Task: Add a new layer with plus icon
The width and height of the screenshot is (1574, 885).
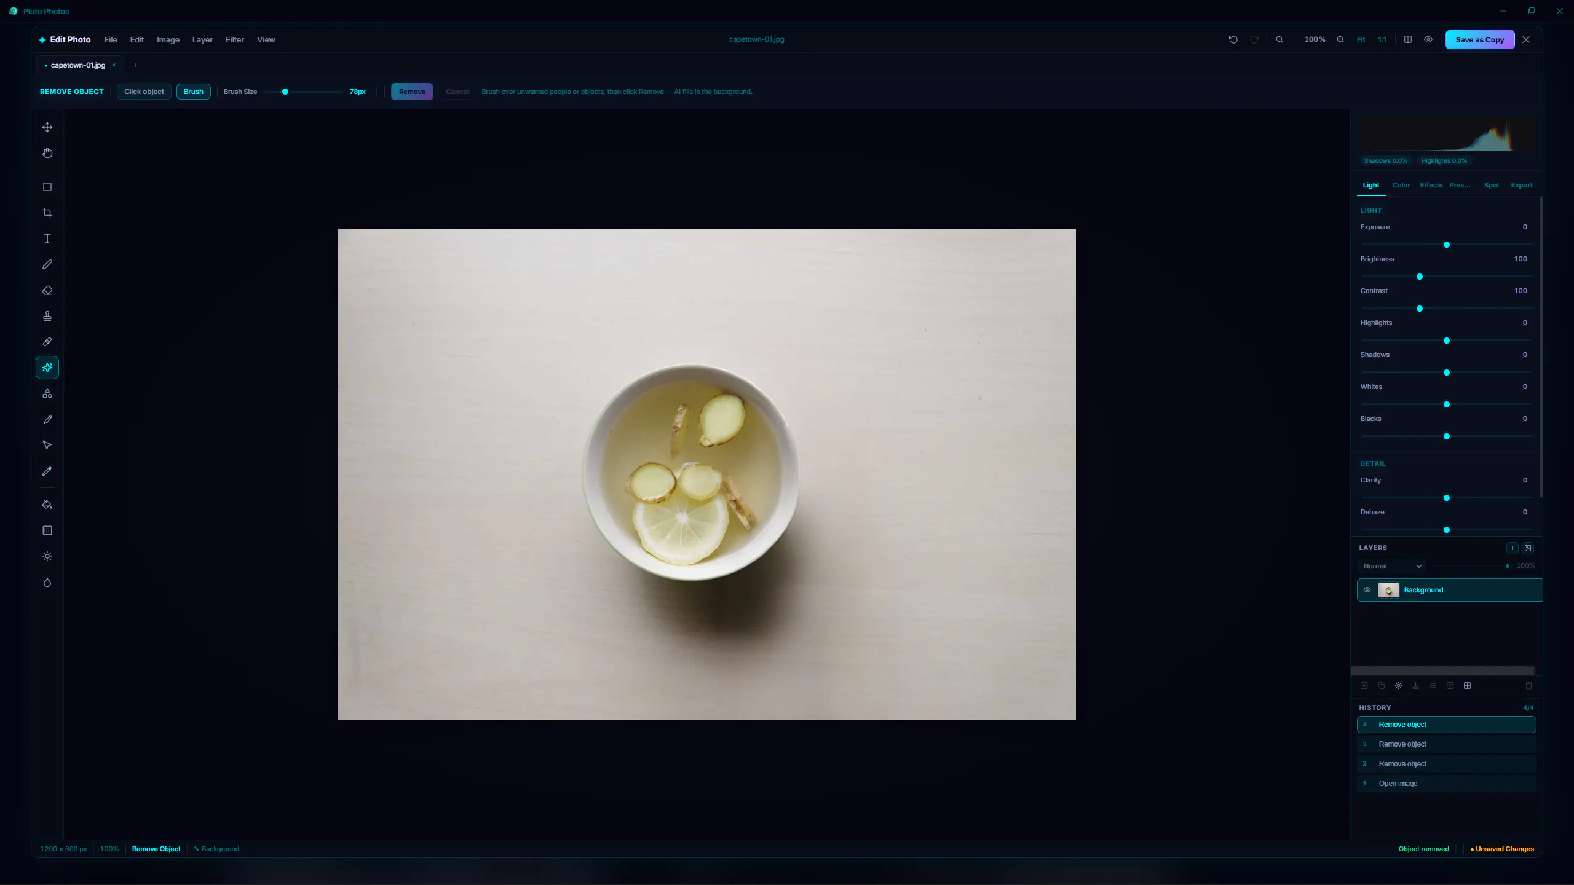Action: 1513,548
